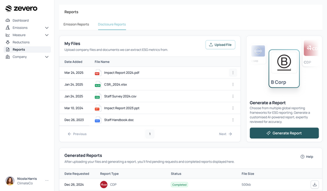Screen dimensions: 327x191
Task: Click the Dec 26, 2024 requested date
Action: (74, 184)
